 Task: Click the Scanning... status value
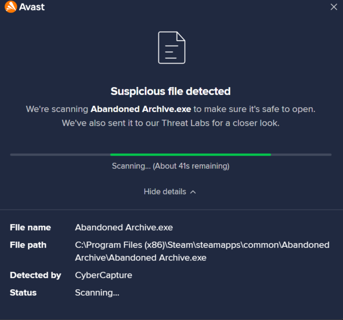pyautogui.click(x=97, y=293)
